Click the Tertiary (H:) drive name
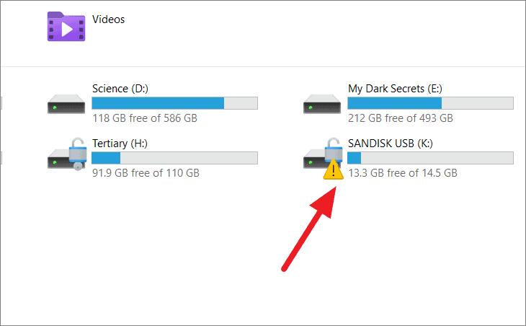 (120, 144)
